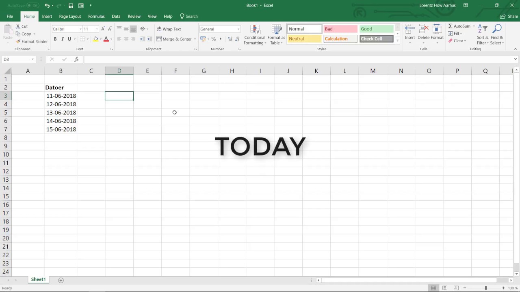
Task: Select the Data ribbon tab
Action: point(116,17)
